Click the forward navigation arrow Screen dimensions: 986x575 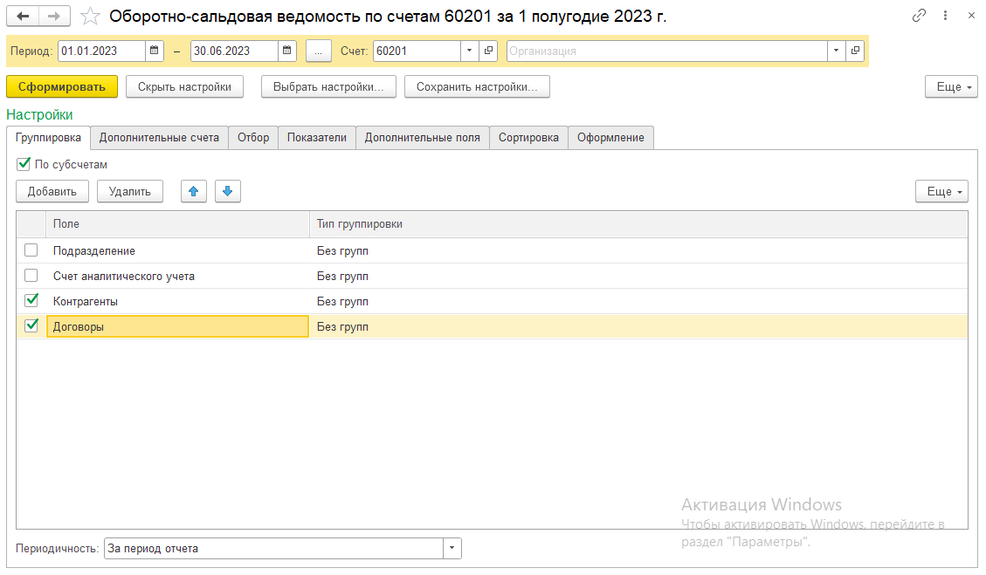(x=54, y=16)
